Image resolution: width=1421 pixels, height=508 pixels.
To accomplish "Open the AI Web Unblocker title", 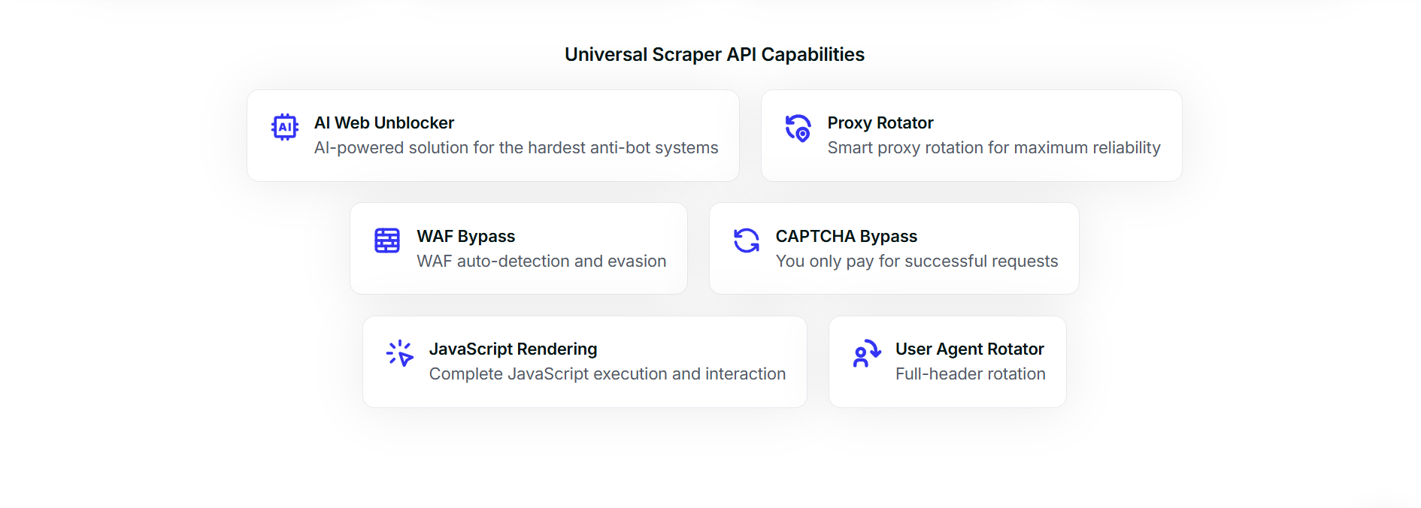I will point(383,122).
